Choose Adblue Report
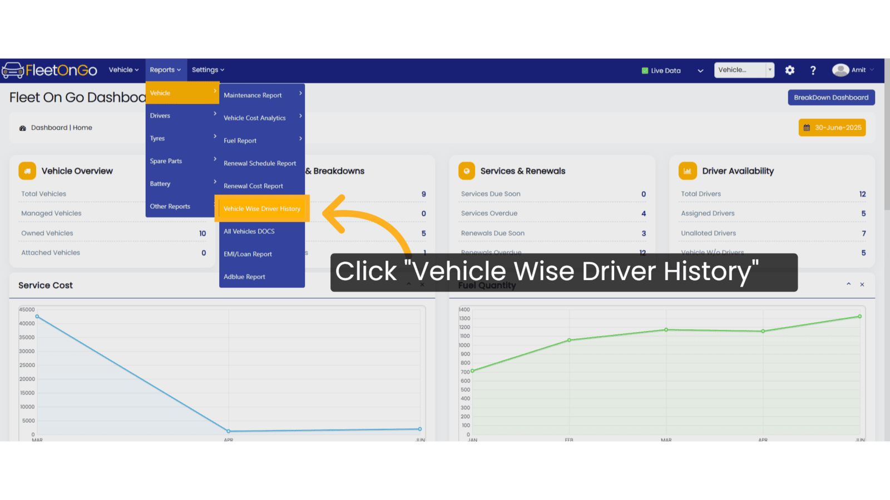 point(262,277)
